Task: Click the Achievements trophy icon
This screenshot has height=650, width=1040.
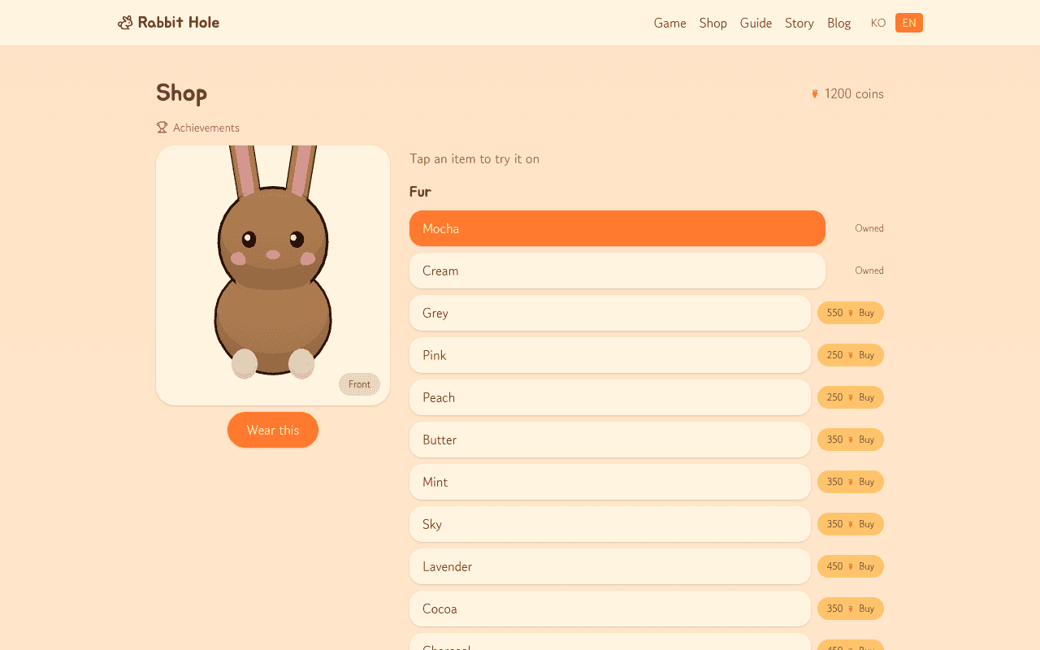Action: click(162, 128)
